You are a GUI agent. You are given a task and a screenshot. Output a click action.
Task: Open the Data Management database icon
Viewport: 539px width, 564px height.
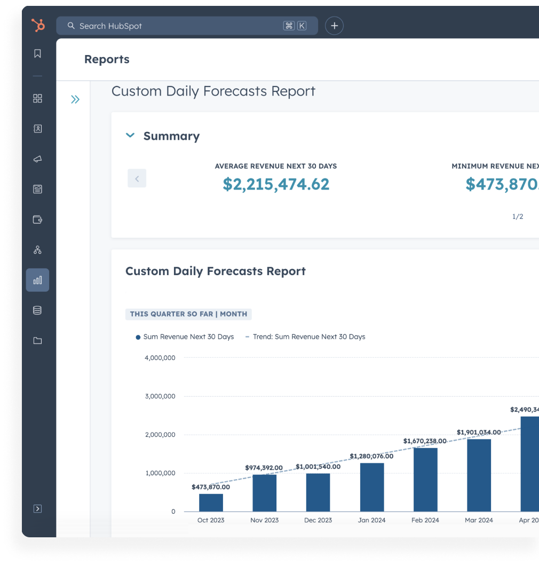(37, 310)
